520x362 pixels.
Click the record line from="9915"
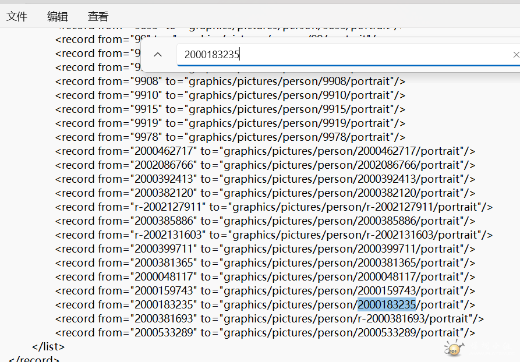click(231, 109)
